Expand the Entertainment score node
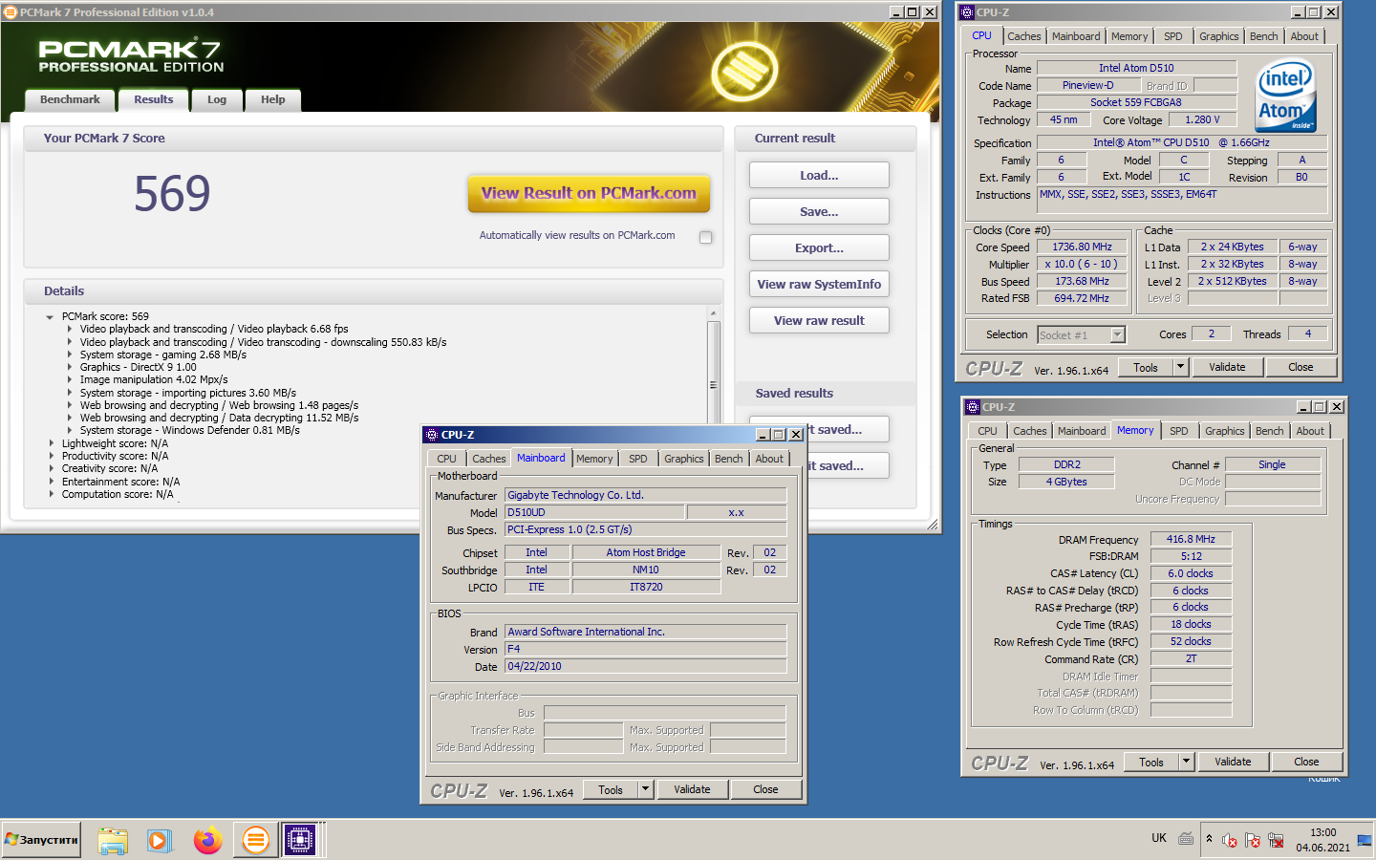 [52, 482]
